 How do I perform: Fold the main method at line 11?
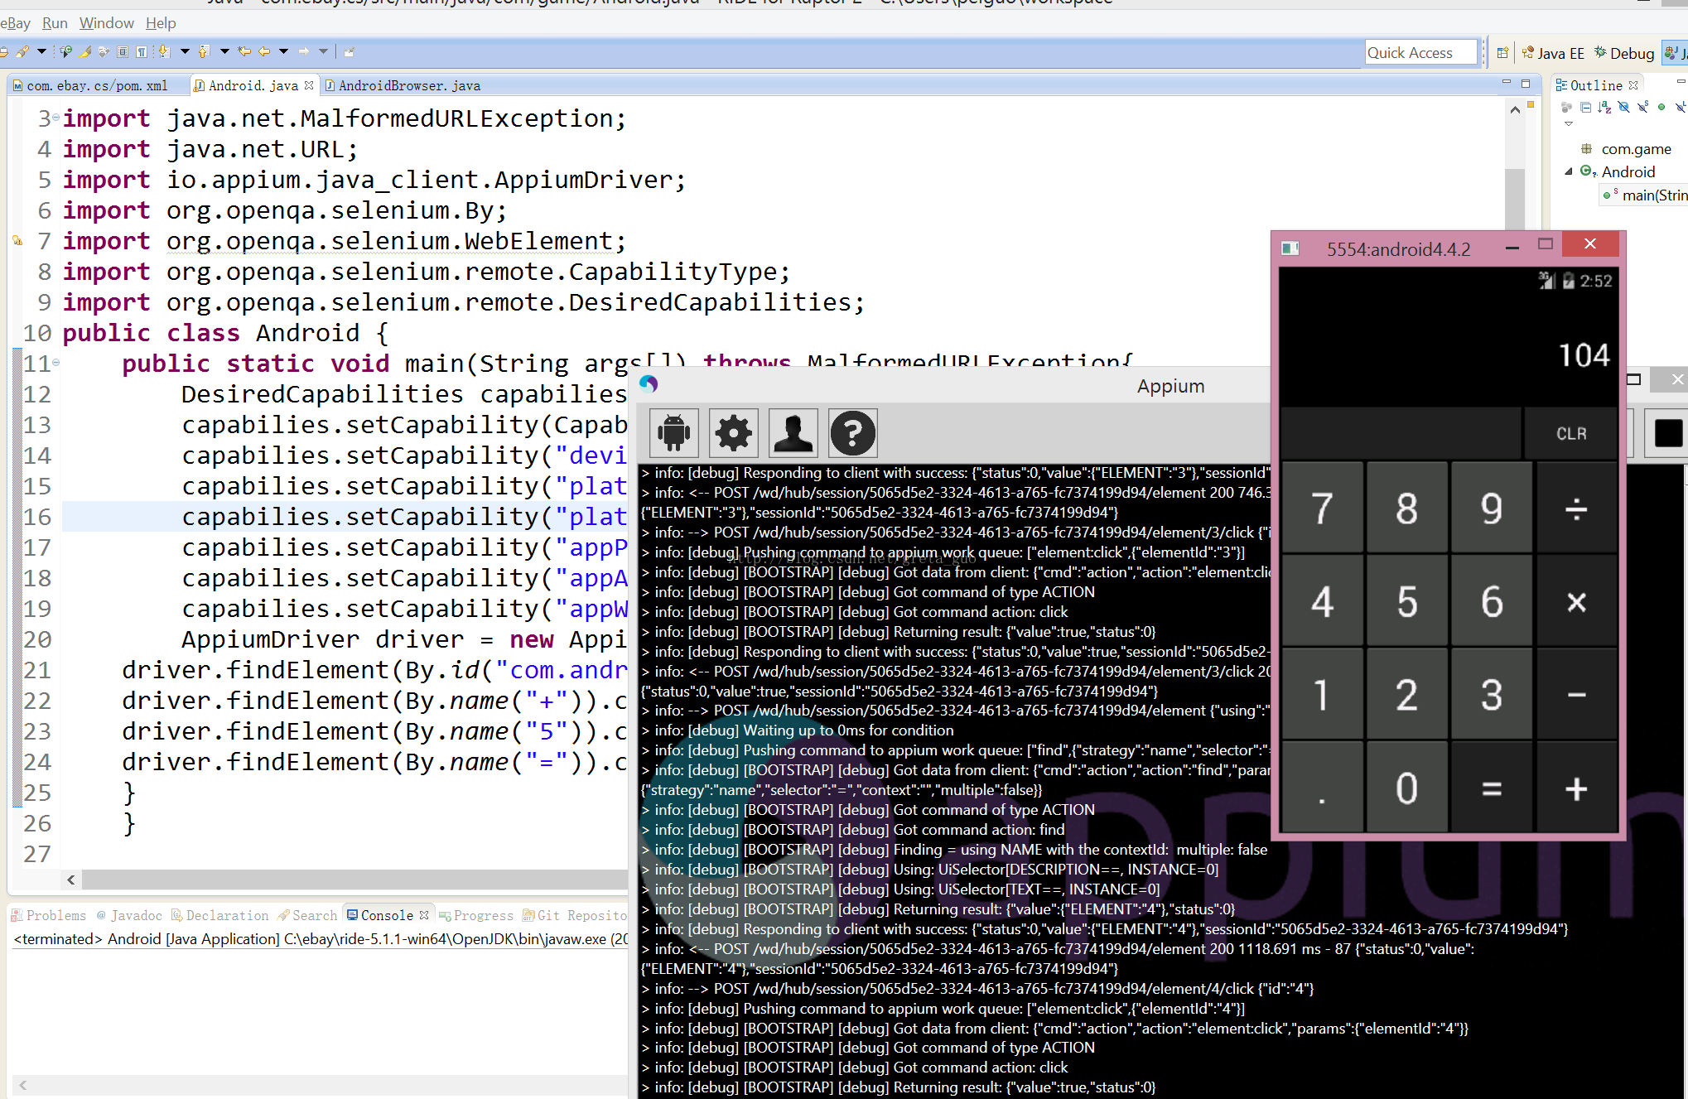pyautogui.click(x=55, y=363)
